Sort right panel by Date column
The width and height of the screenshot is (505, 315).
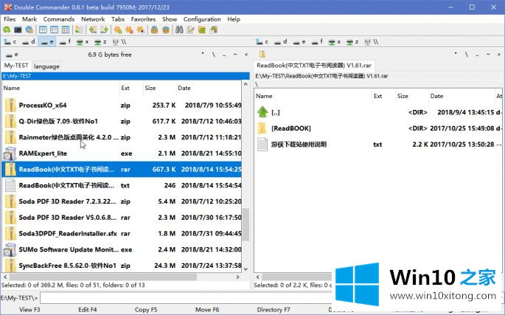tap(462, 96)
